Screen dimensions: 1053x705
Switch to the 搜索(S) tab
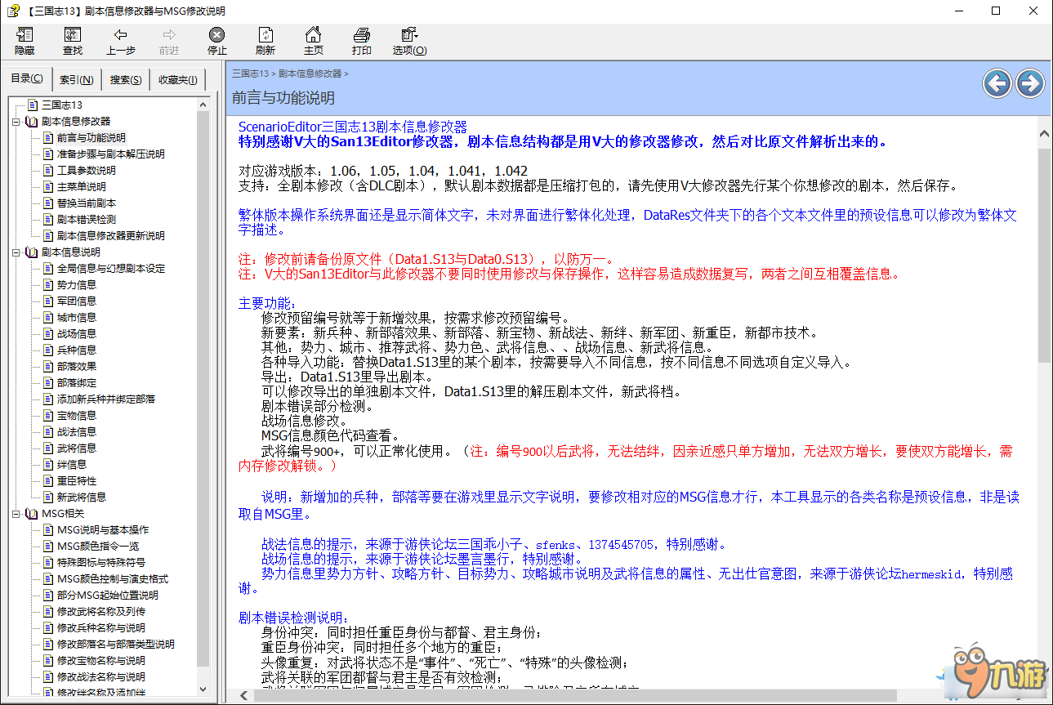point(126,80)
